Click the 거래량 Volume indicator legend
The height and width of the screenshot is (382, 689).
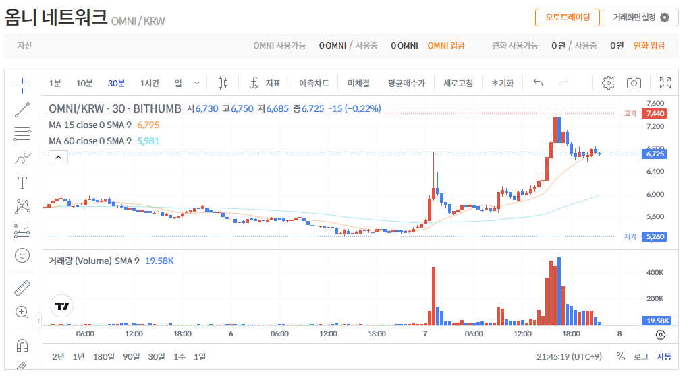click(x=94, y=261)
